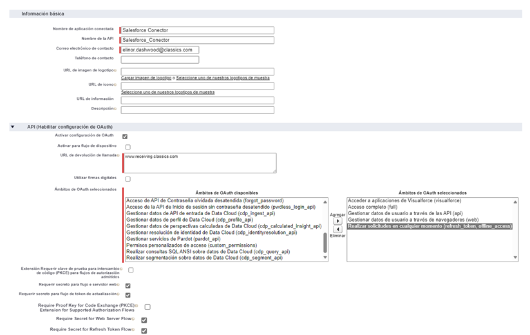Uncheck Require Secret for Refresh Token Flow
This screenshot has width=530, height=335.
coord(144,330)
